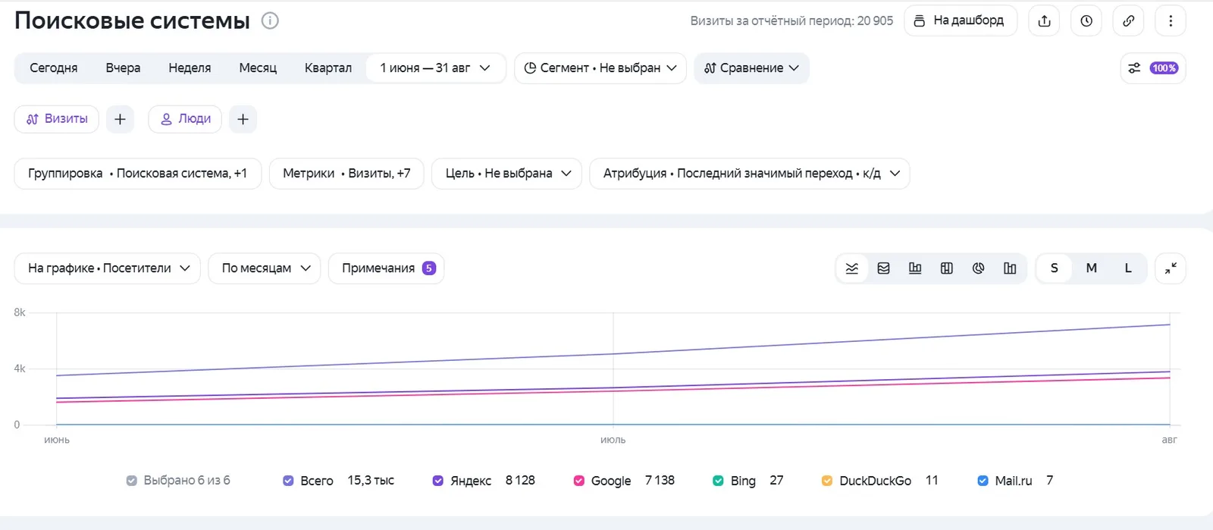1213x530 pixels.
Task: Uncheck the Bing legend checkbox
Action: [x=718, y=481]
